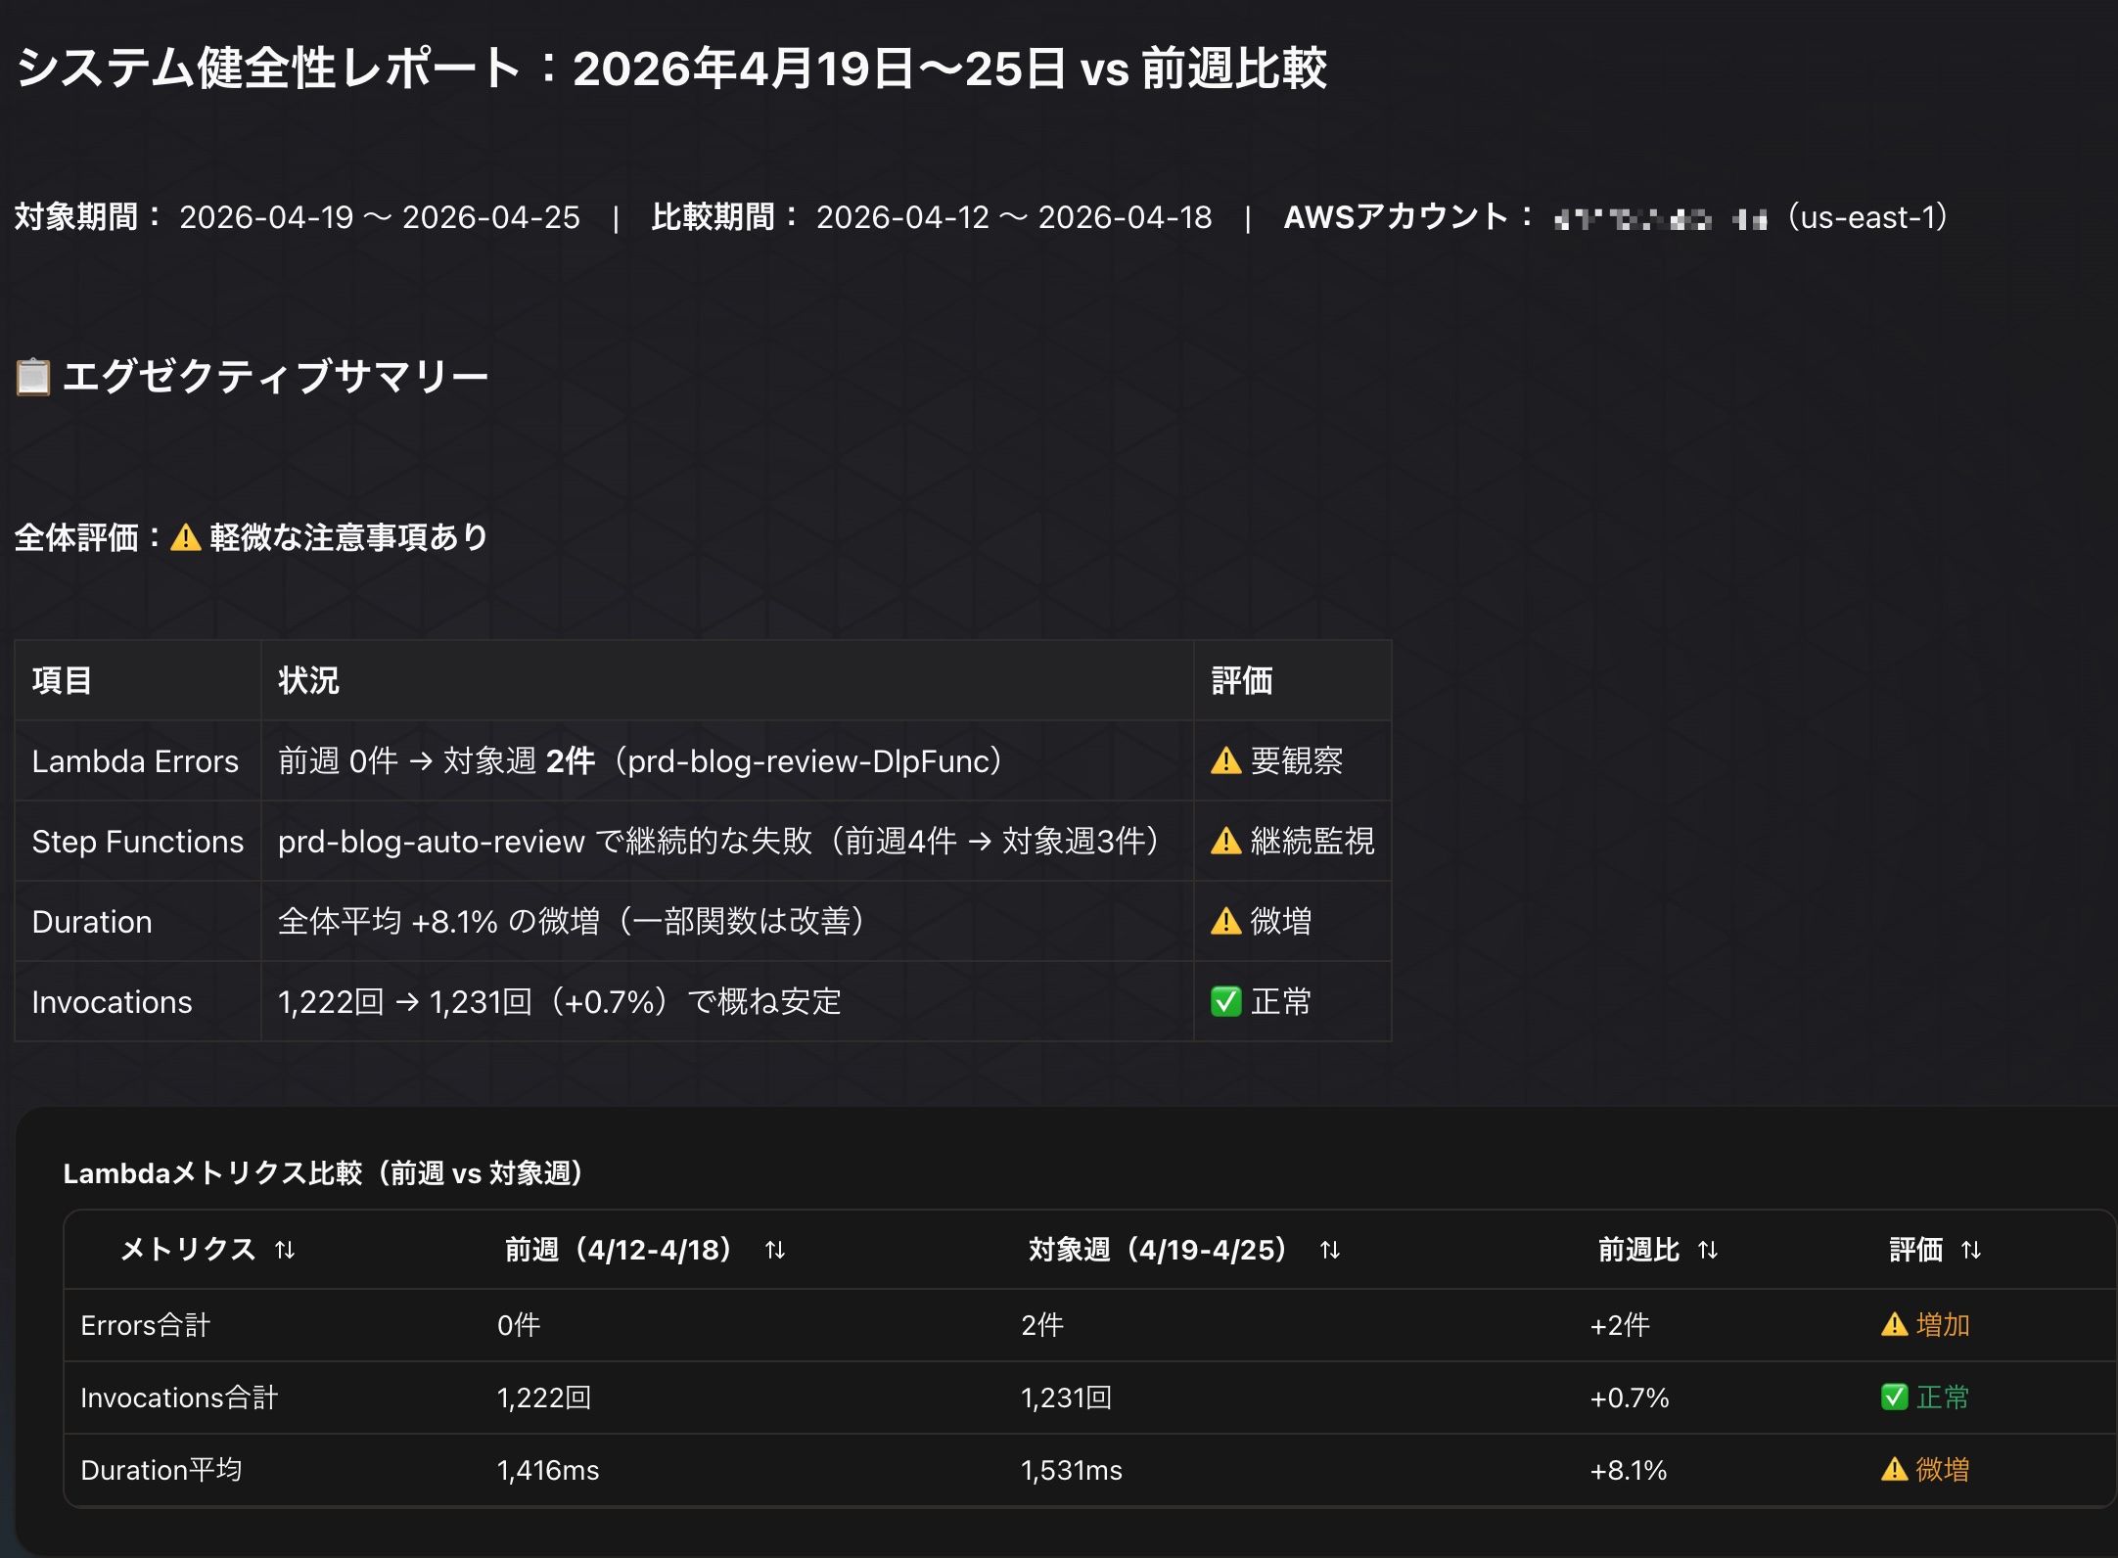The width and height of the screenshot is (2118, 1558).
Task: Click the 1,531ms duration value
Action: pyautogui.click(x=1072, y=1470)
